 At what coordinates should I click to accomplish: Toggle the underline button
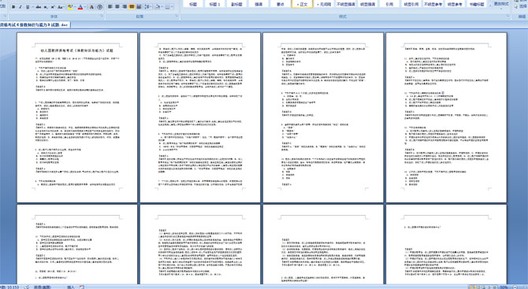(28, 7)
